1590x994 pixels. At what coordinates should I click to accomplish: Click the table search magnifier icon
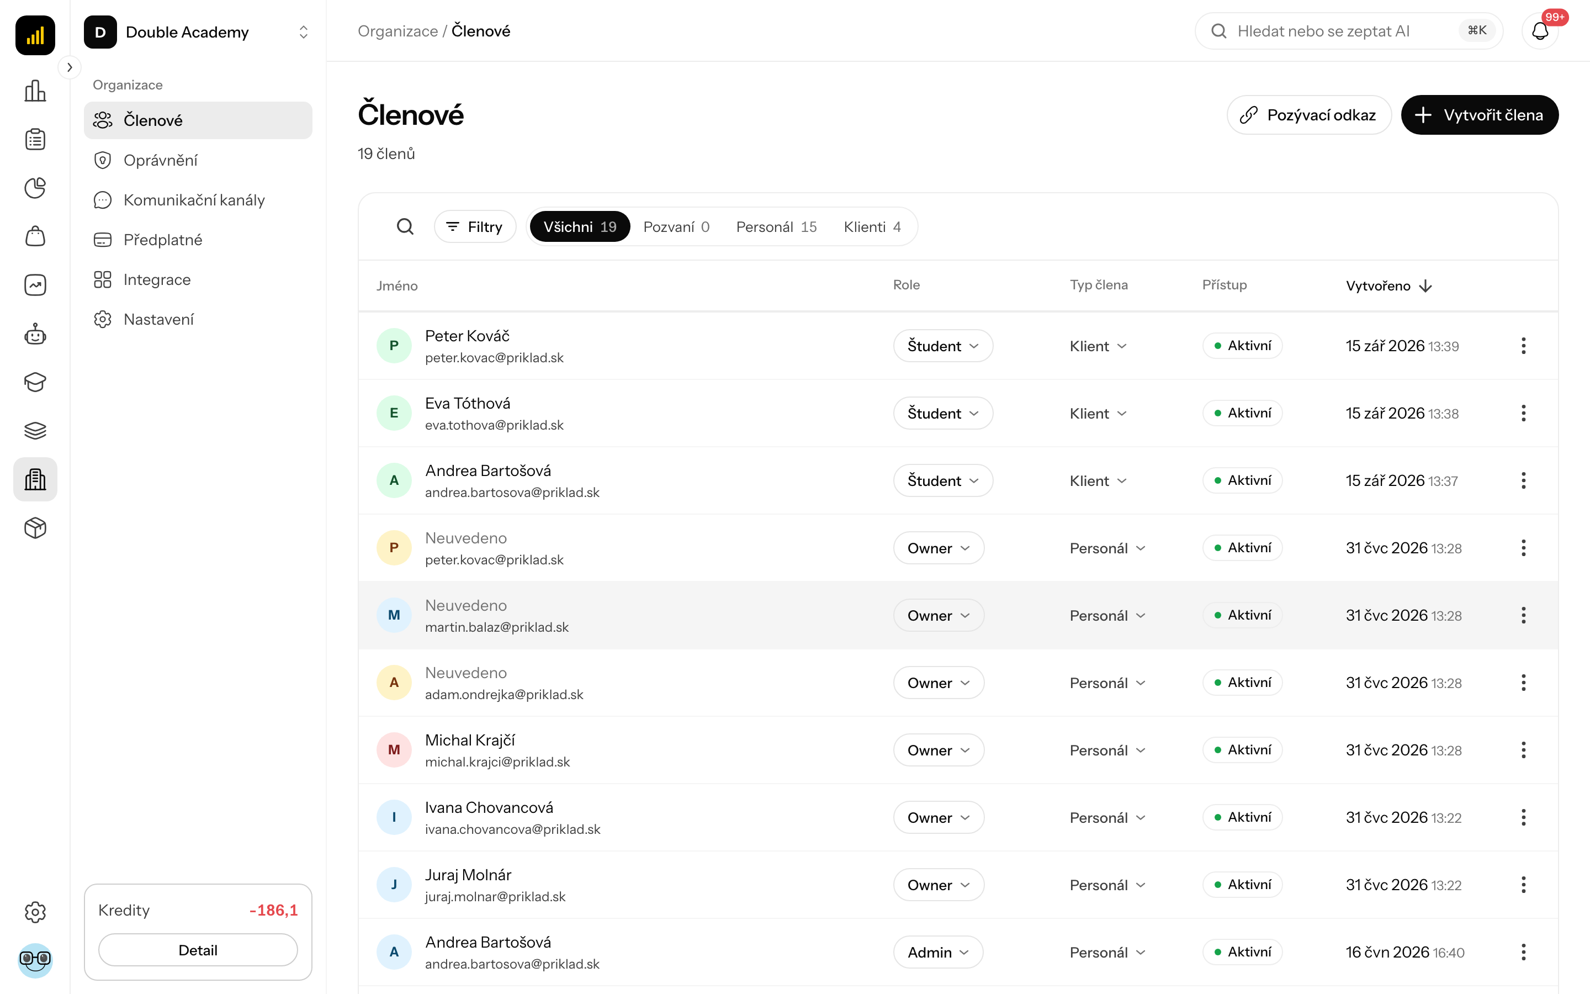coord(405,227)
